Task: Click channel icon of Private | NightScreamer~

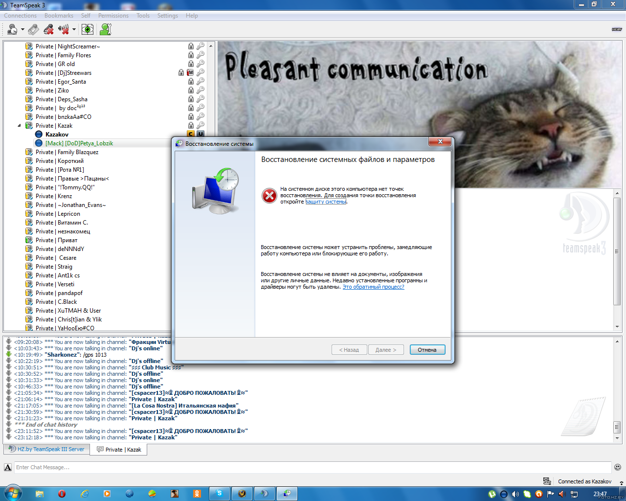Action: tap(29, 46)
